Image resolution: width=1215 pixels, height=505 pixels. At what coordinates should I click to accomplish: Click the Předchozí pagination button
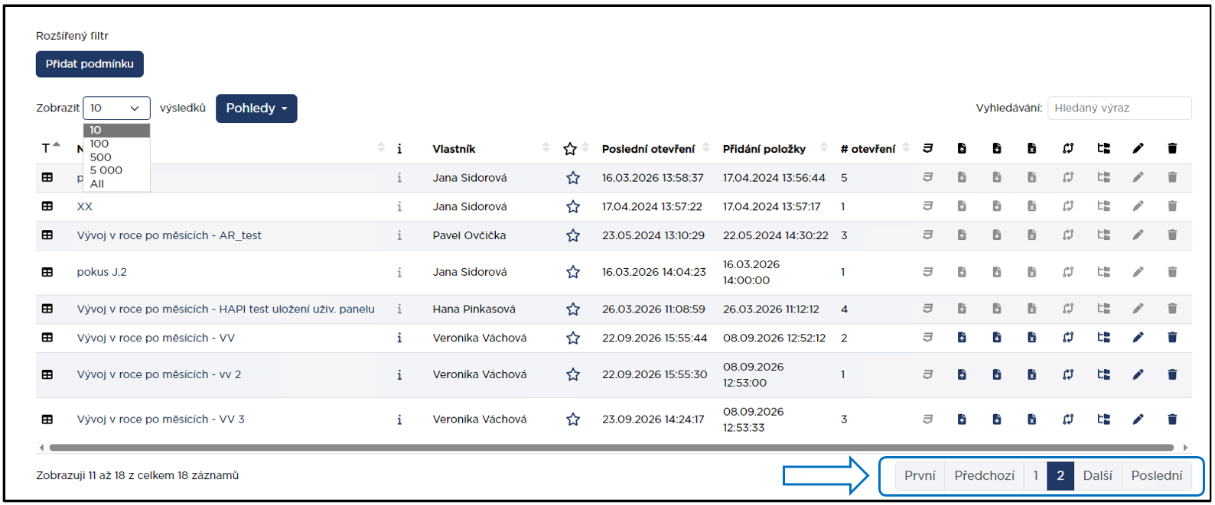(x=984, y=475)
